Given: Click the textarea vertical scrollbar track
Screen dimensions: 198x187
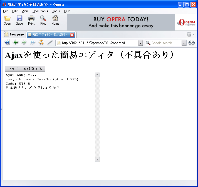Looking at the screenshot, I should (x=97, y=117).
